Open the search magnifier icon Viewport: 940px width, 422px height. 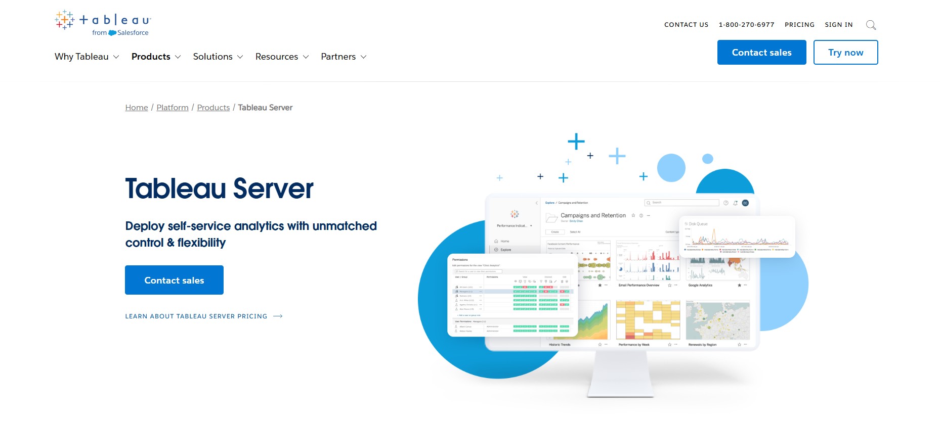(x=871, y=25)
